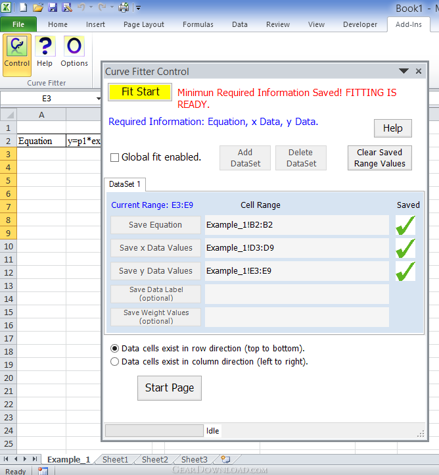The image size is (439, 475).
Task: Customize Quick Access Toolbar dropdown
Action: click(x=138, y=8)
